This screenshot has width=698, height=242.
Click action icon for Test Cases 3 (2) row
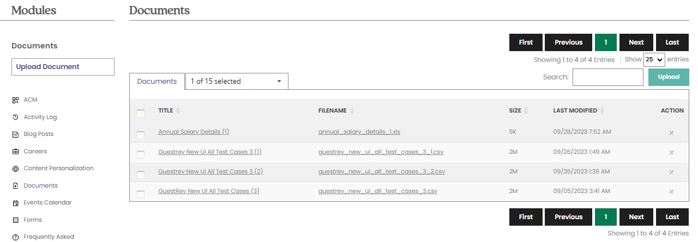(672, 172)
